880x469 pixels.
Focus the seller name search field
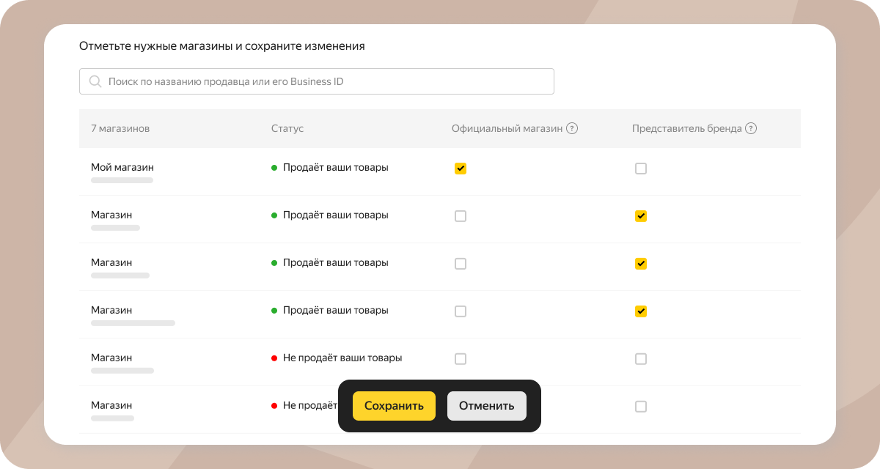click(x=323, y=81)
